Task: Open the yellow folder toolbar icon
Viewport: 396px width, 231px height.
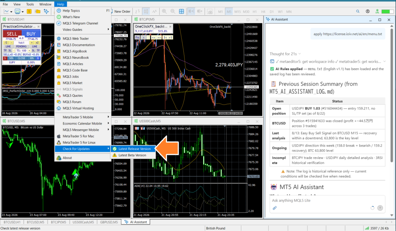Action: pos(38,11)
